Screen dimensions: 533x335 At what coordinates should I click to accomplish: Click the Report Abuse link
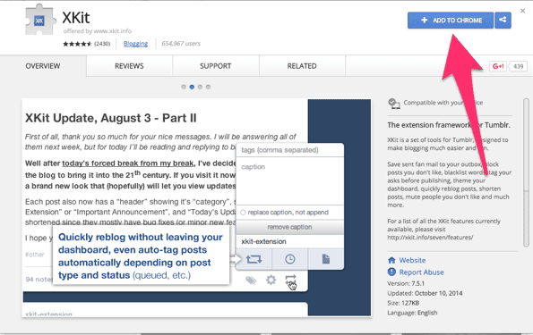pyautogui.click(x=421, y=272)
